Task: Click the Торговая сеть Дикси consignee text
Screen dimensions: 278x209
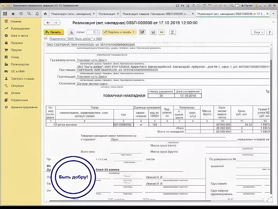Action: pyautogui.click(x=92, y=60)
